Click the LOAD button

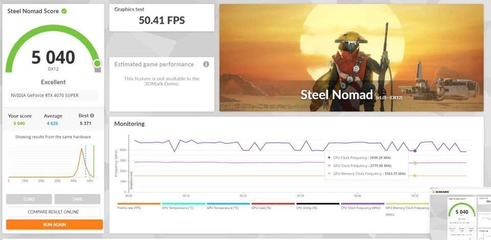[x=29, y=199]
